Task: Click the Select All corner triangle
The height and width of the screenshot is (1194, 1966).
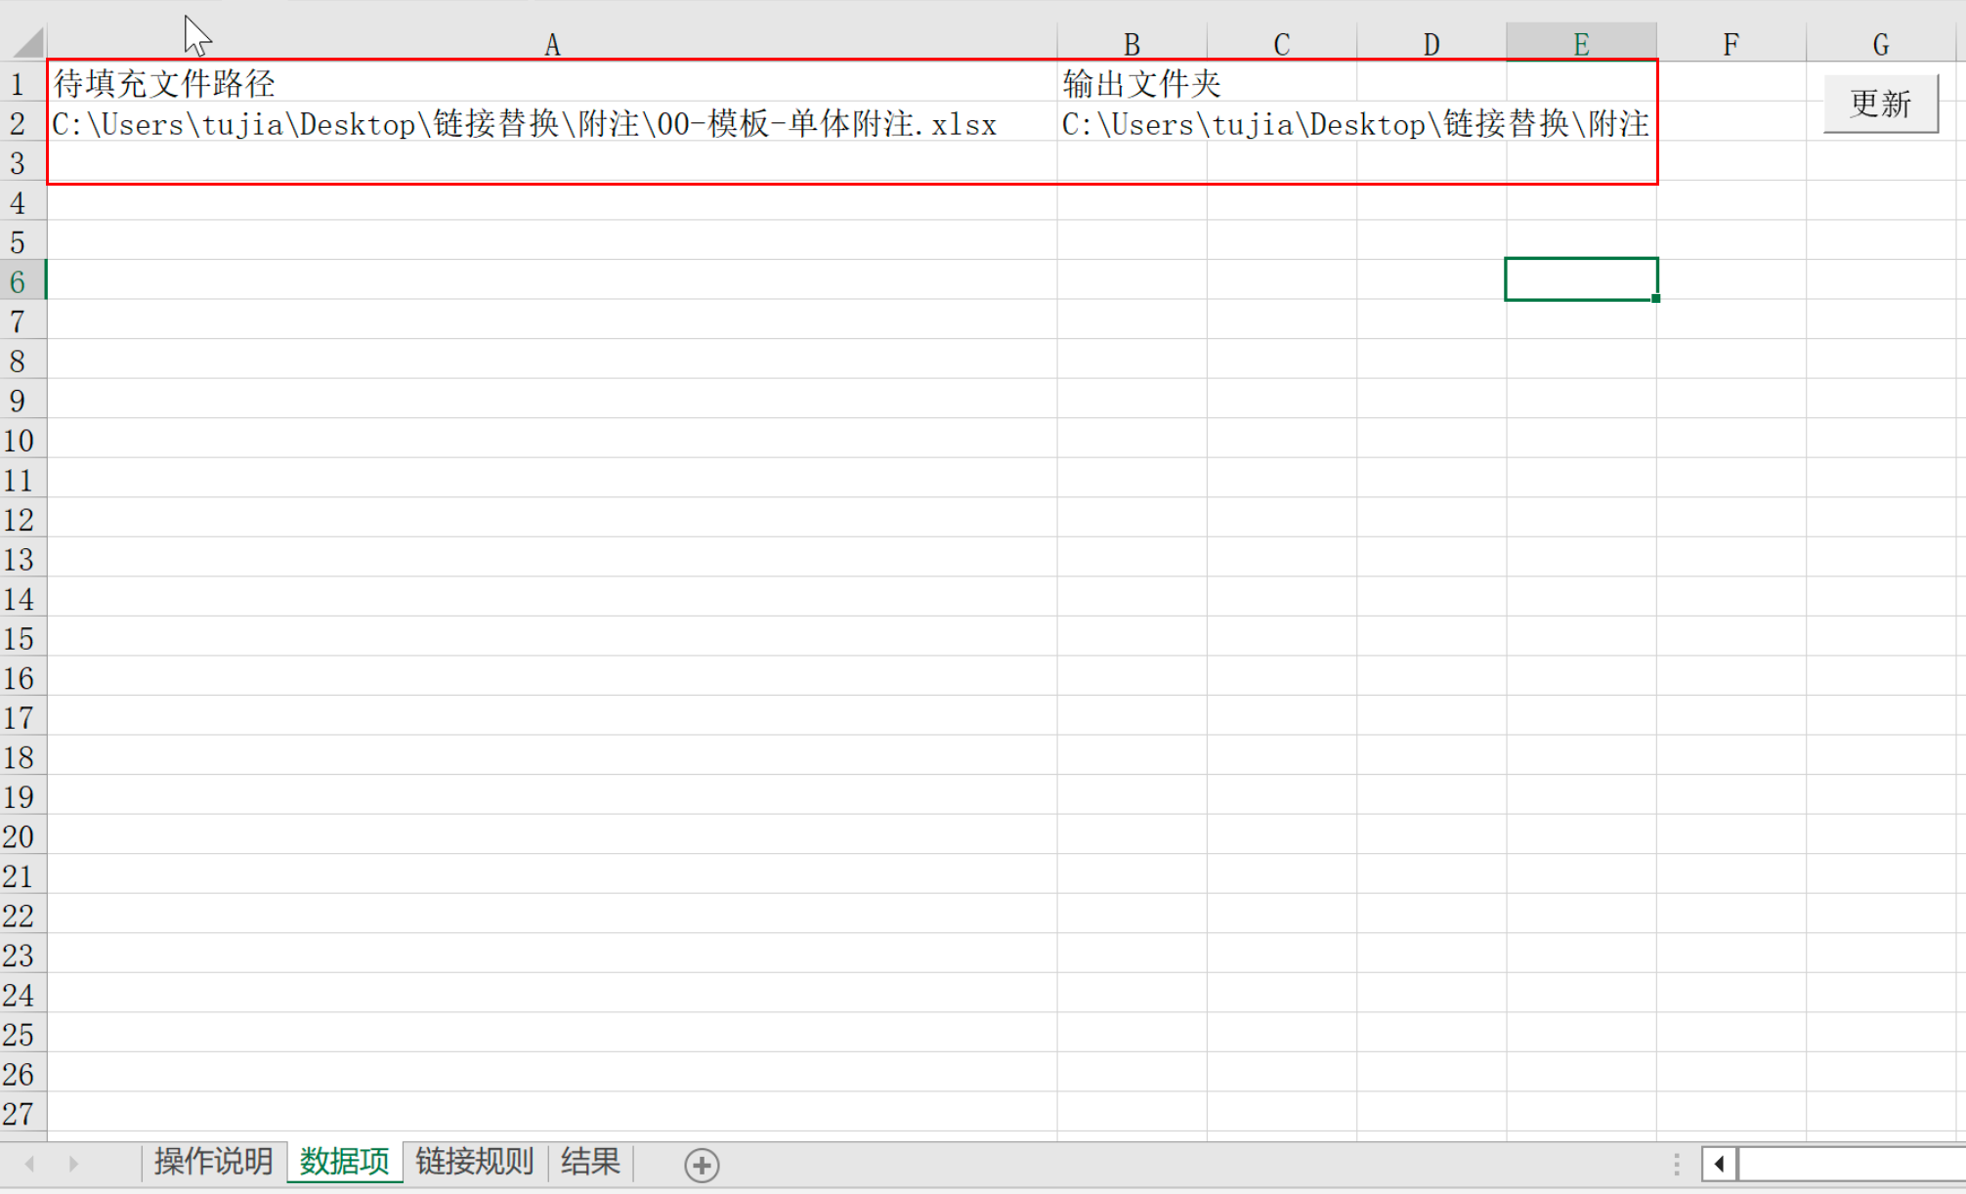Action: (28, 42)
